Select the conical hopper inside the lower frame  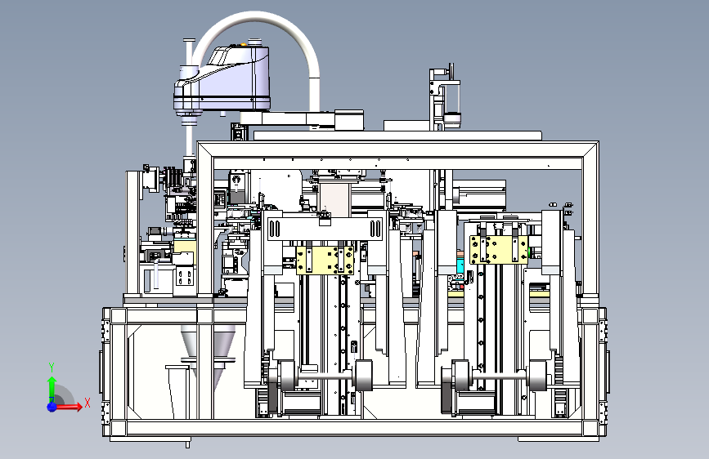pos(209,355)
